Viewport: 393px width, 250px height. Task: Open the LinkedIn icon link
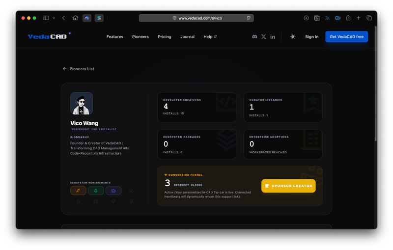[273, 37]
